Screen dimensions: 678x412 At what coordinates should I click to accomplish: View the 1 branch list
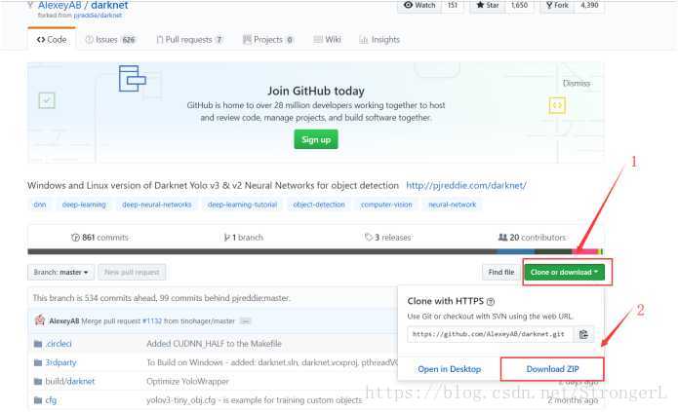pos(244,238)
